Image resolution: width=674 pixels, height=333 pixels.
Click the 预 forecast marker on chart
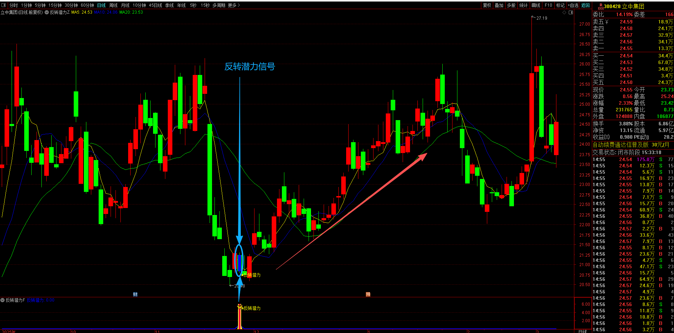tap(368, 294)
